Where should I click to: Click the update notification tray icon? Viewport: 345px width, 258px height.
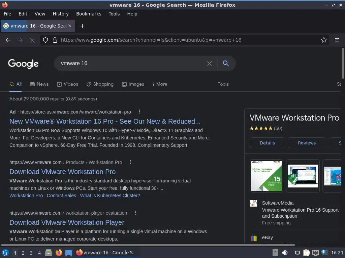[x=324, y=252]
